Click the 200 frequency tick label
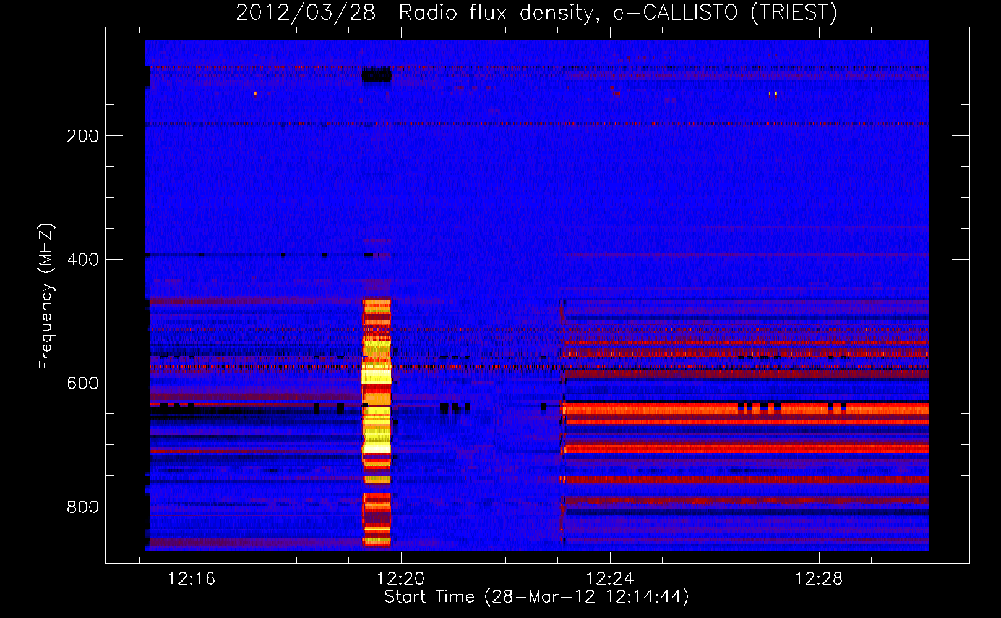The image size is (1001, 618). tap(83, 136)
